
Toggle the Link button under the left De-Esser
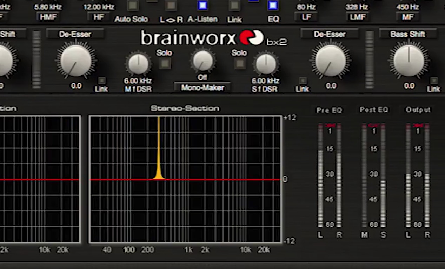coord(101,80)
